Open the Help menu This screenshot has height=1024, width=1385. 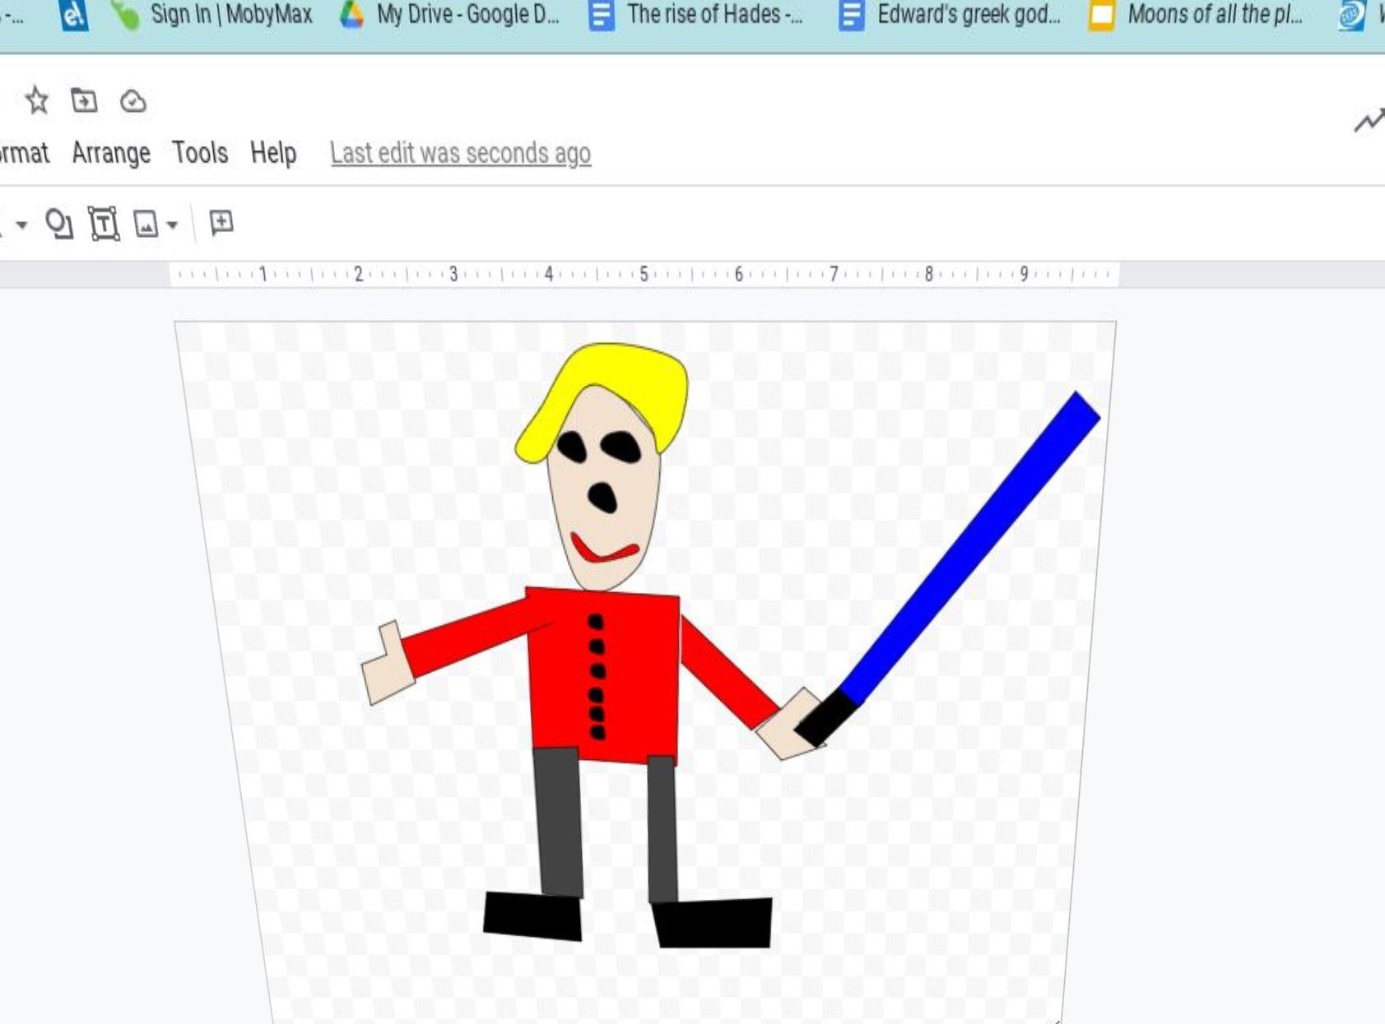coord(273,153)
